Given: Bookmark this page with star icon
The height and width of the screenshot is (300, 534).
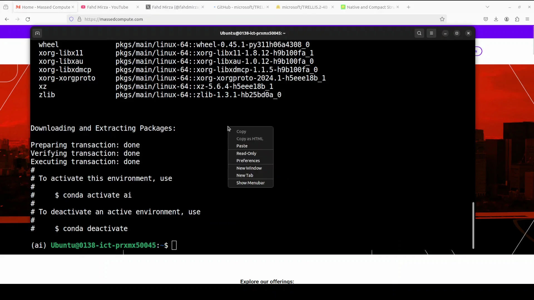Looking at the screenshot, I should click(x=442, y=19).
